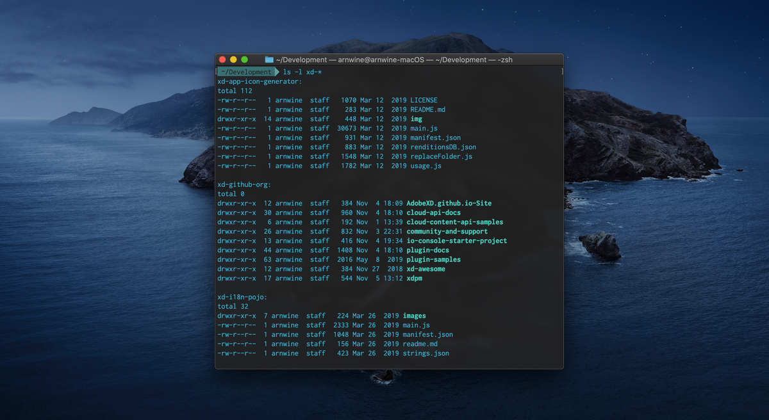Viewport: 769px width, 420px height.
Task: Click the LICENSE file name
Action: point(424,101)
